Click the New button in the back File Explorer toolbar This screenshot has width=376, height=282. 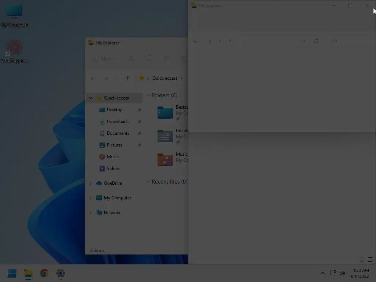[x=104, y=58]
